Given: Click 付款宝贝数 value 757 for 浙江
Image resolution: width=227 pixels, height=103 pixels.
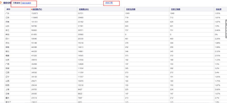Looking at the screenshot, I should click(x=127, y=30).
